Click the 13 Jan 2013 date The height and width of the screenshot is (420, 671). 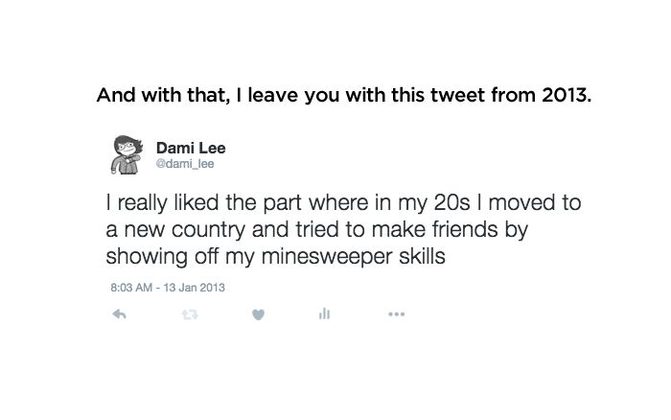196,285
